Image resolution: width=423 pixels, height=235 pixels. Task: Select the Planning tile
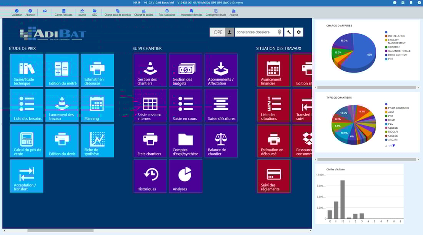click(x=97, y=105)
